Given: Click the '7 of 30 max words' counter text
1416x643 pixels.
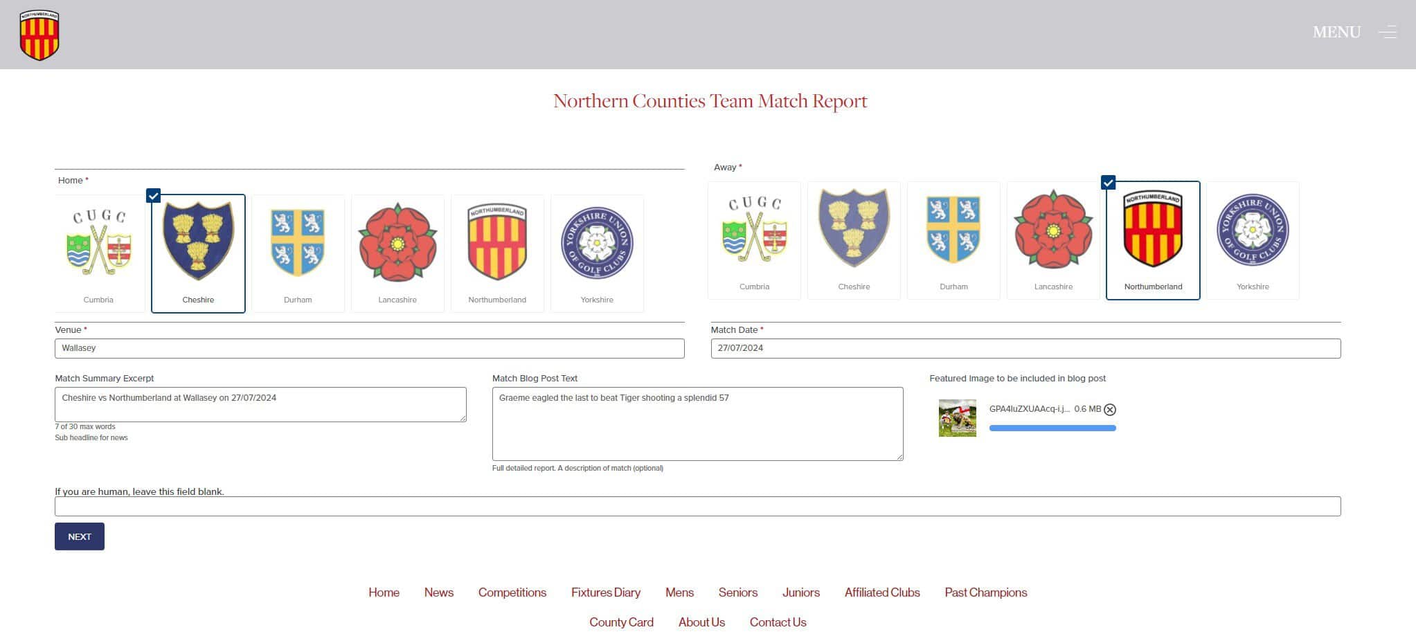Looking at the screenshot, I should pyautogui.click(x=85, y=426).
